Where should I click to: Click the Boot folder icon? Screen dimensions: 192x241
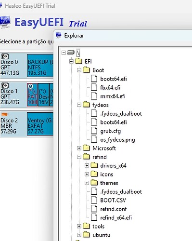[x=87, y=70]
